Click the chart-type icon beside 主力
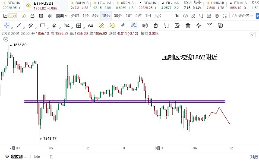 [5, 16]
